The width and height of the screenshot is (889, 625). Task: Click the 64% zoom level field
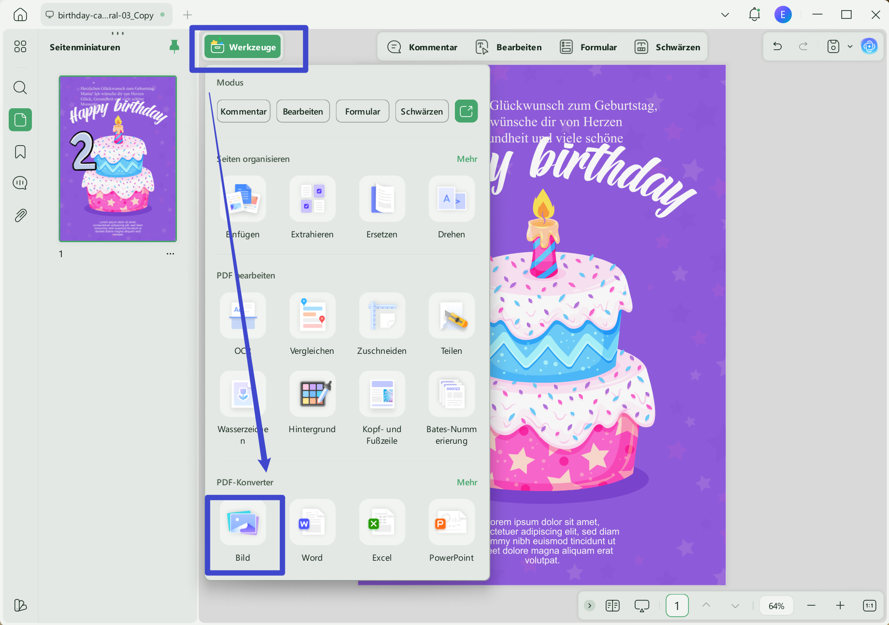pos(776,606)
